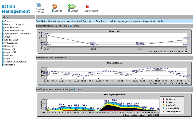Screen dimensions: 193x119
Task: Open ALM Services menu entry
Action: (11, 27)
